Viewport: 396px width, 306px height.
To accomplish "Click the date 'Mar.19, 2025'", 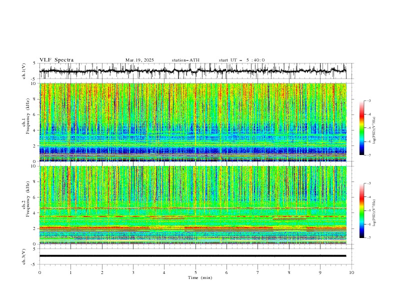I will point(139,60).
